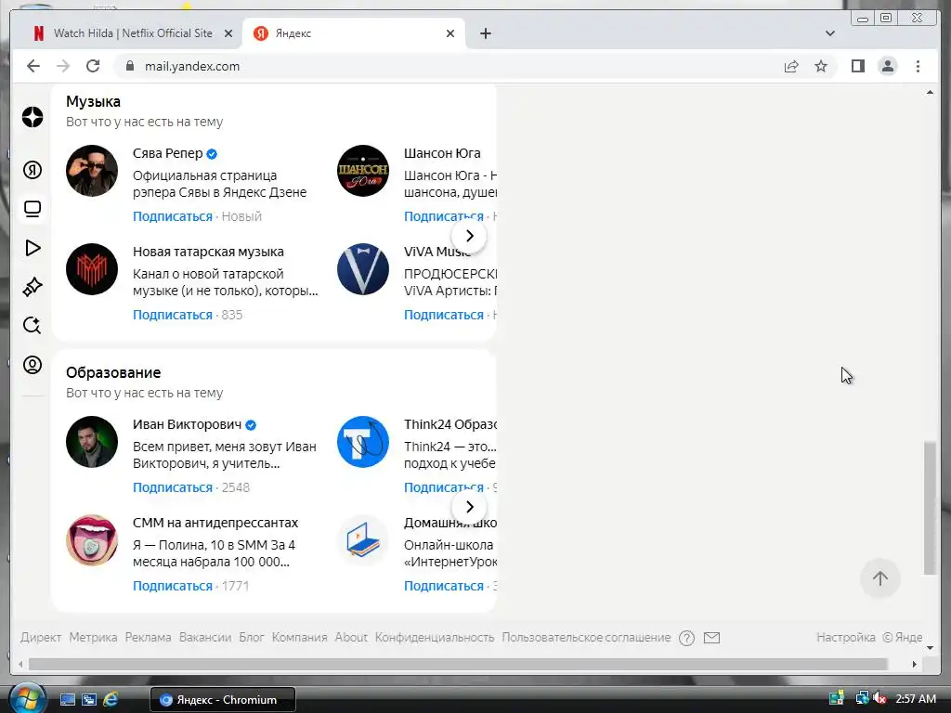Viewport: 951px width, 713px height.
Task: Click the Яндекс - Chromium taskbar button
Action: pyautogui.click(x=222, y=699)
